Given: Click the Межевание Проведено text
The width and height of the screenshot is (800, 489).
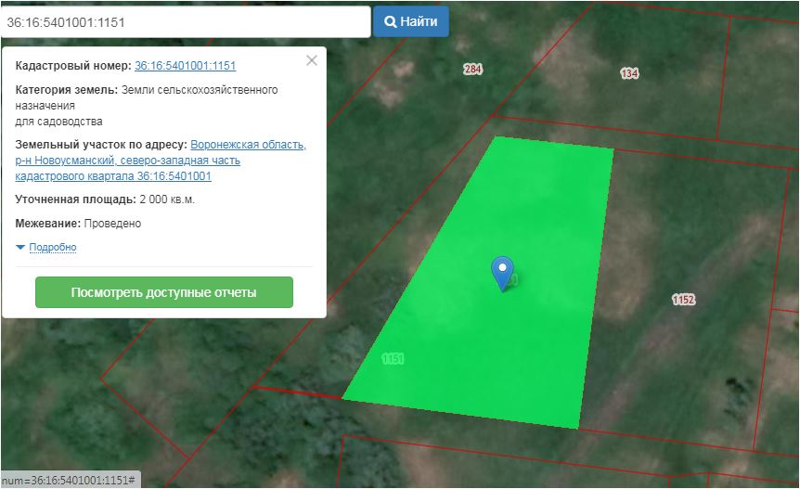Looking at the screenshot, I should coord(78,224).
